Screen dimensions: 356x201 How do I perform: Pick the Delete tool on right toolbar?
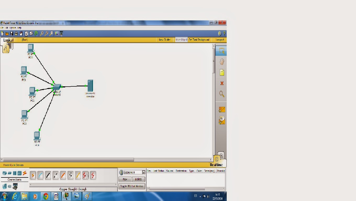tap(221, 83)
